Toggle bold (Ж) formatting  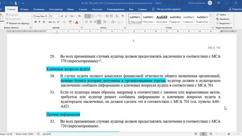pos(36,22)
